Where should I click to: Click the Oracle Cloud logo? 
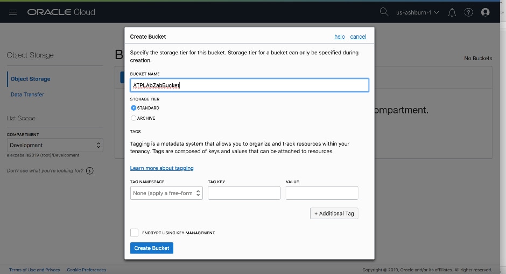pyautogui.click(x=61, y=12)
